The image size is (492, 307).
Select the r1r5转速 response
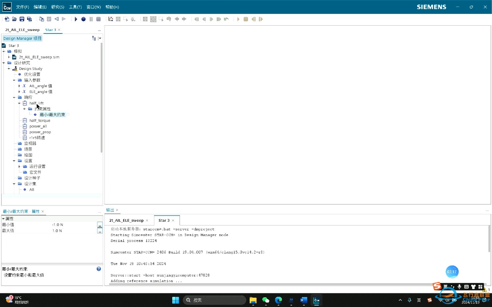coord(37,138)
